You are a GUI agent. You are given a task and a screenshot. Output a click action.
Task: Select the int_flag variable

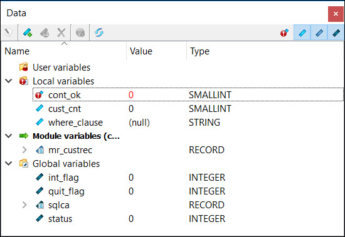pyautogui.click(x=63, y=178)
